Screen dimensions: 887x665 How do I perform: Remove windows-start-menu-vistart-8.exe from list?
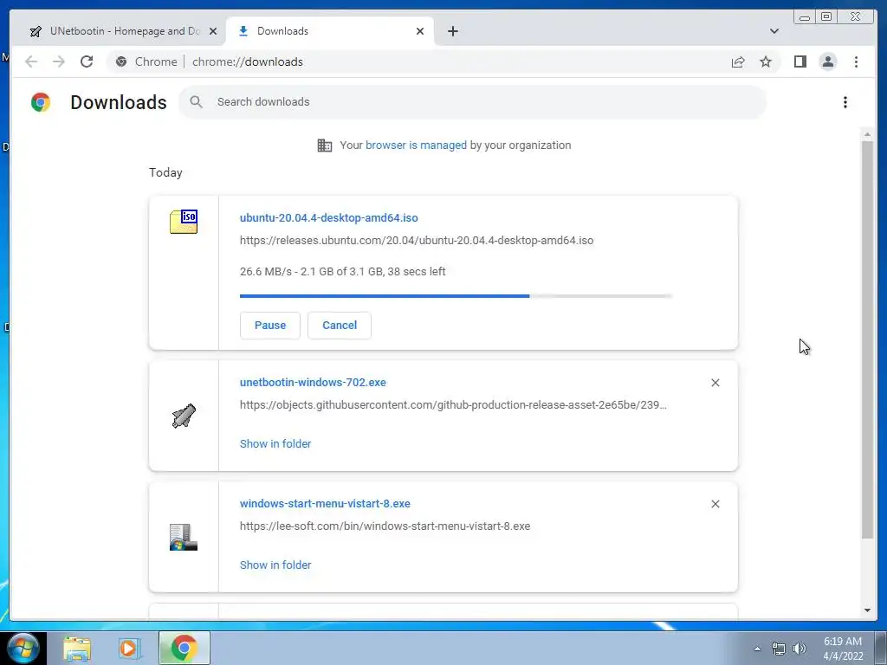(x=715, y=504)
